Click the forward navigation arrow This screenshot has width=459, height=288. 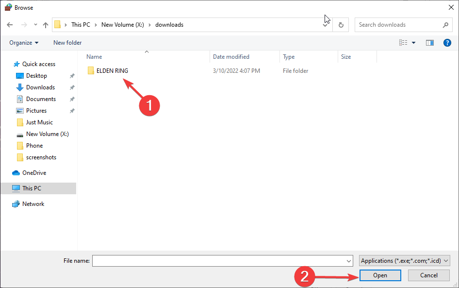24,25
